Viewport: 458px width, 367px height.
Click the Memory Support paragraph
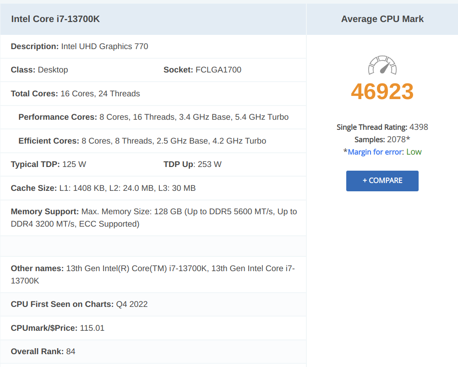[x=154, y=218]
